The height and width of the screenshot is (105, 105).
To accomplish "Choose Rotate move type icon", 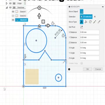I will [x=90, y=22].
